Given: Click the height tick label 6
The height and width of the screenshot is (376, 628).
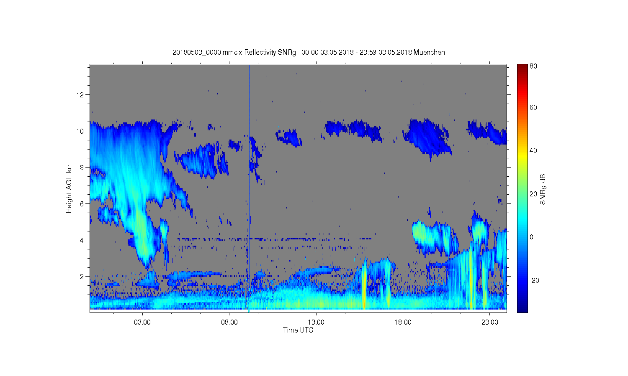Looking at the screenshot, I should tap(82, 204).
